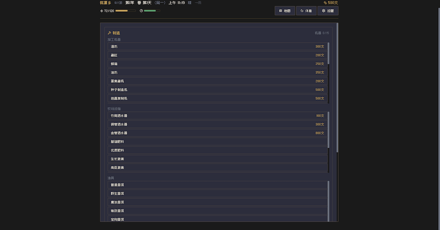
Task: Choose 普通鱼饵 in the fishing list
Action: pos(217,185)
